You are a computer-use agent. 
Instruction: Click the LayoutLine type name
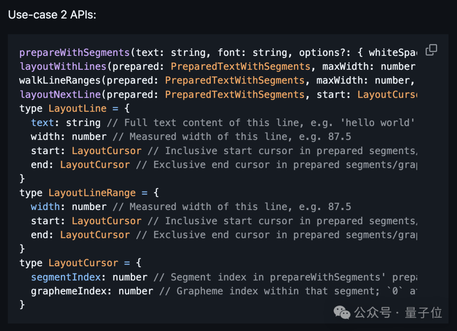tap(77, 109)
